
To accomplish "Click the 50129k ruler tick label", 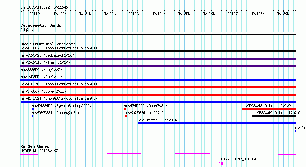I will 283,14.
